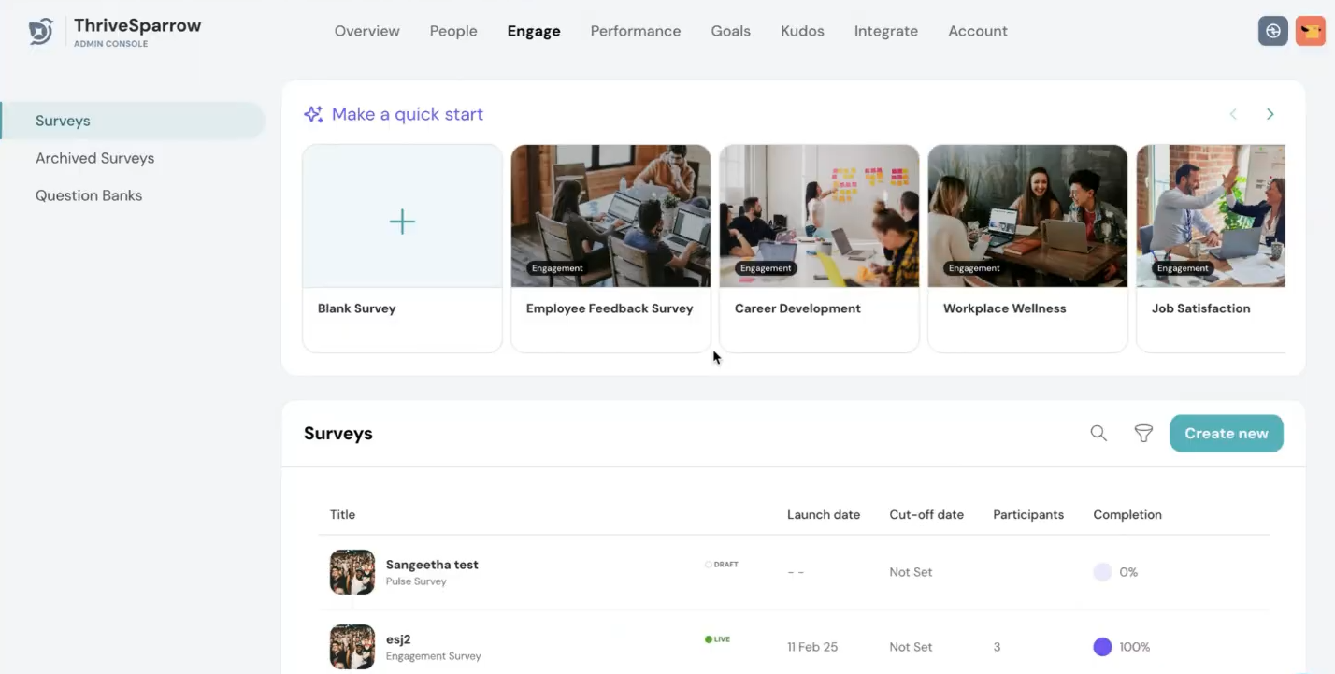Viewport: 1335px width, 674px height.
Task: Click the esj2 survey thumbnail icon
Action: (x=352, y=647)
